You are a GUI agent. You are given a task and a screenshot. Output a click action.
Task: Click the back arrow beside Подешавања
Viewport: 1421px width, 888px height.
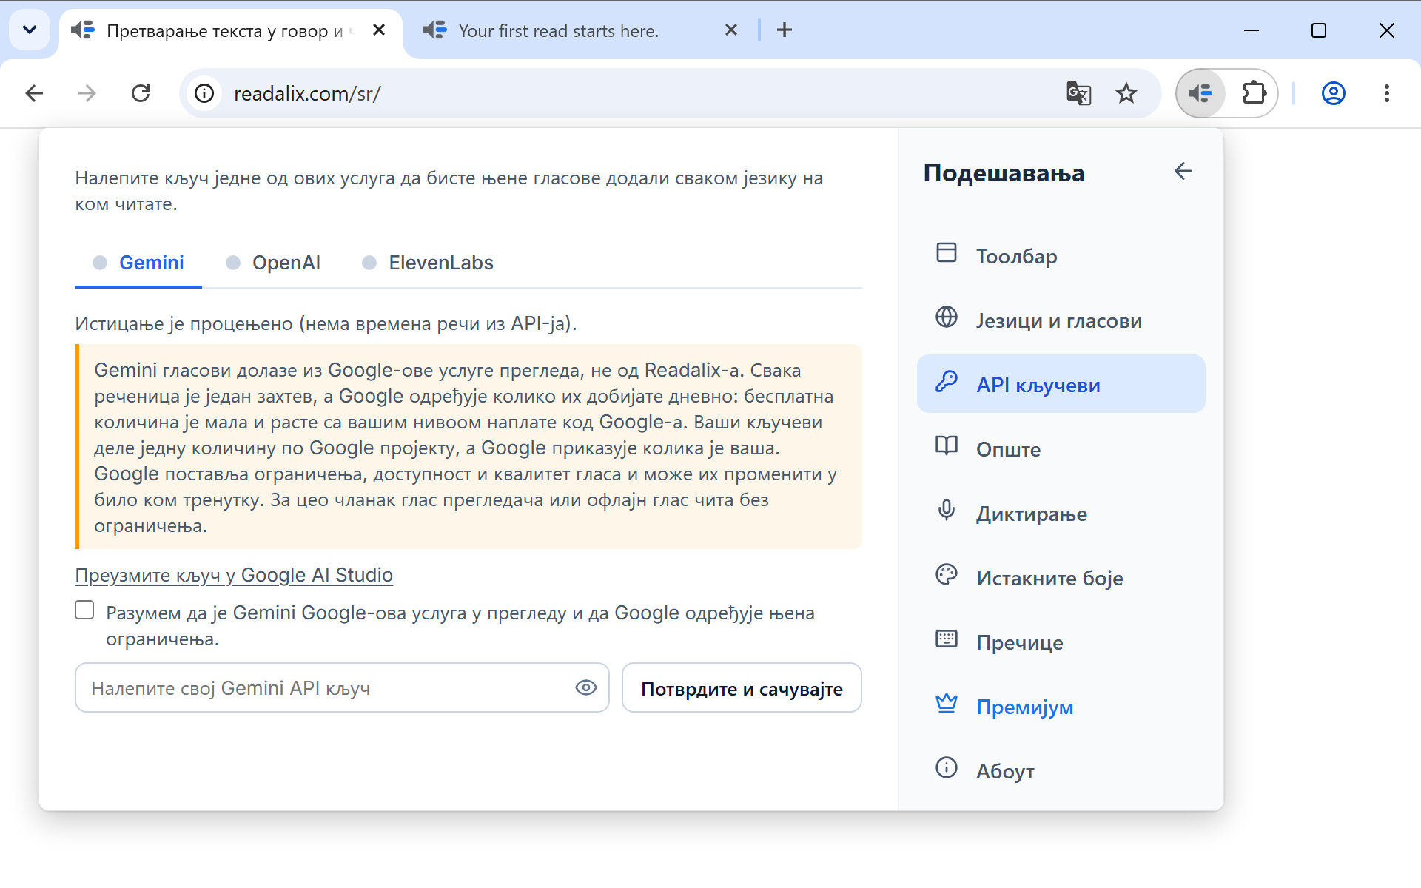point(1183,172)
